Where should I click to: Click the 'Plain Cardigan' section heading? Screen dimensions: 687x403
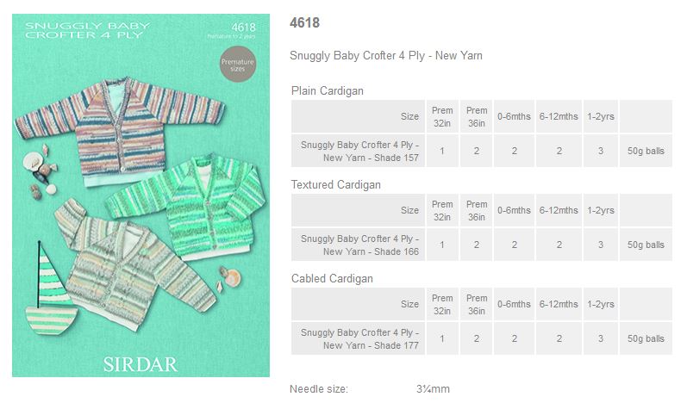(x=328, y=90)
